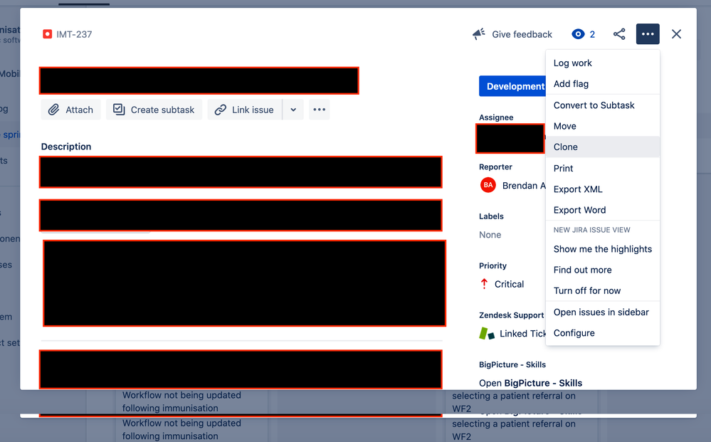The width and height of the screenshot is (711, 442).
Task: Choose Add flag in the menu
Action: 603,84
